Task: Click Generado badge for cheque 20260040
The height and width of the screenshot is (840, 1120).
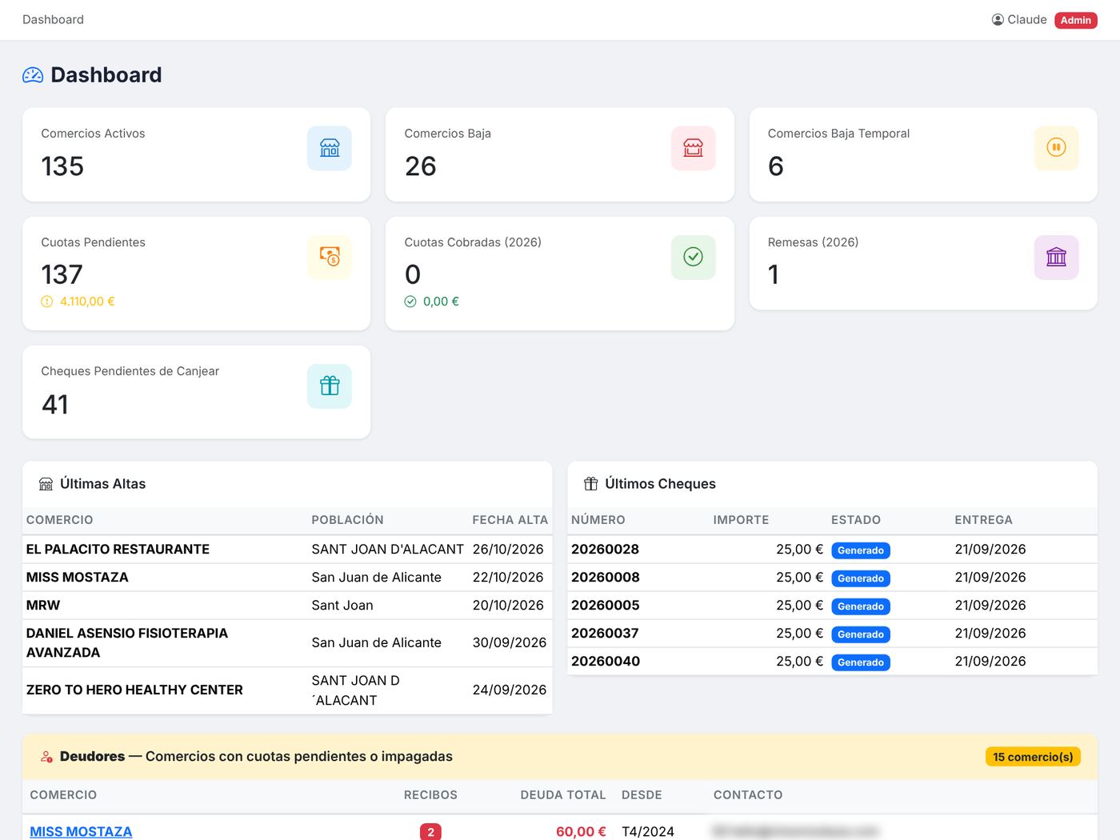Action: coord(861,662)
